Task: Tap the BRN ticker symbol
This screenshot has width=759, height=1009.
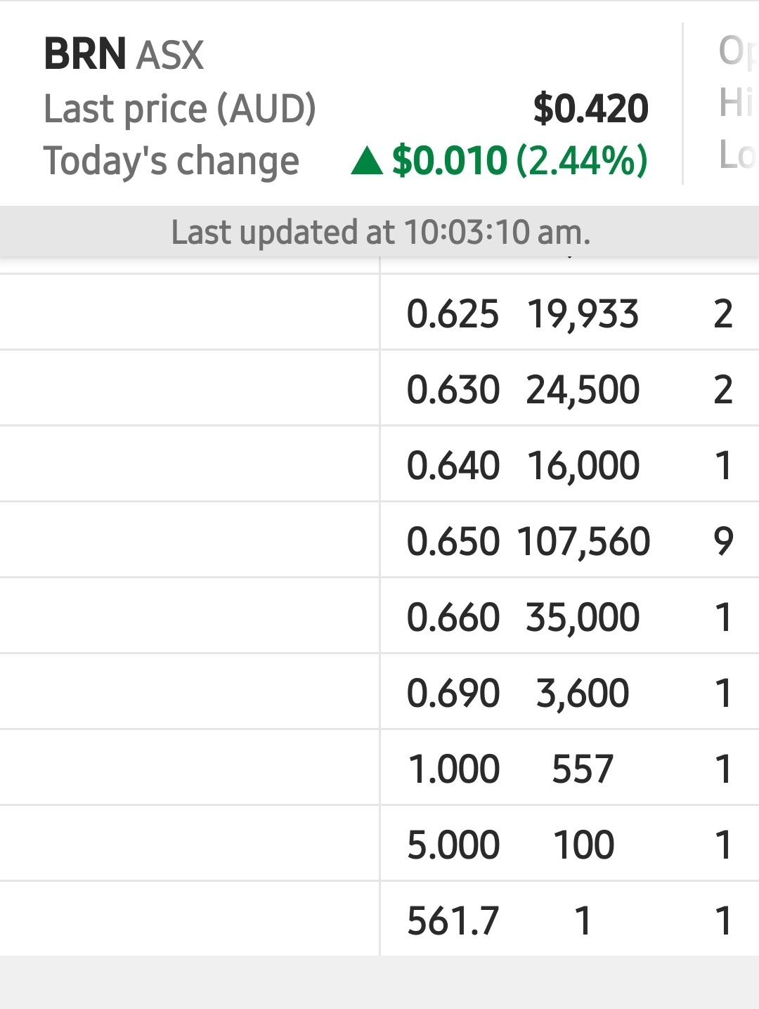Action: (x=85, y=54)
